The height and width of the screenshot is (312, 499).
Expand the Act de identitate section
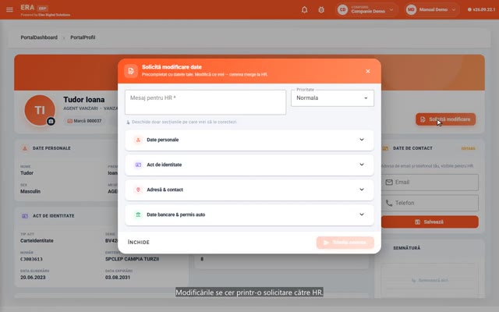[x=249, y=165]
